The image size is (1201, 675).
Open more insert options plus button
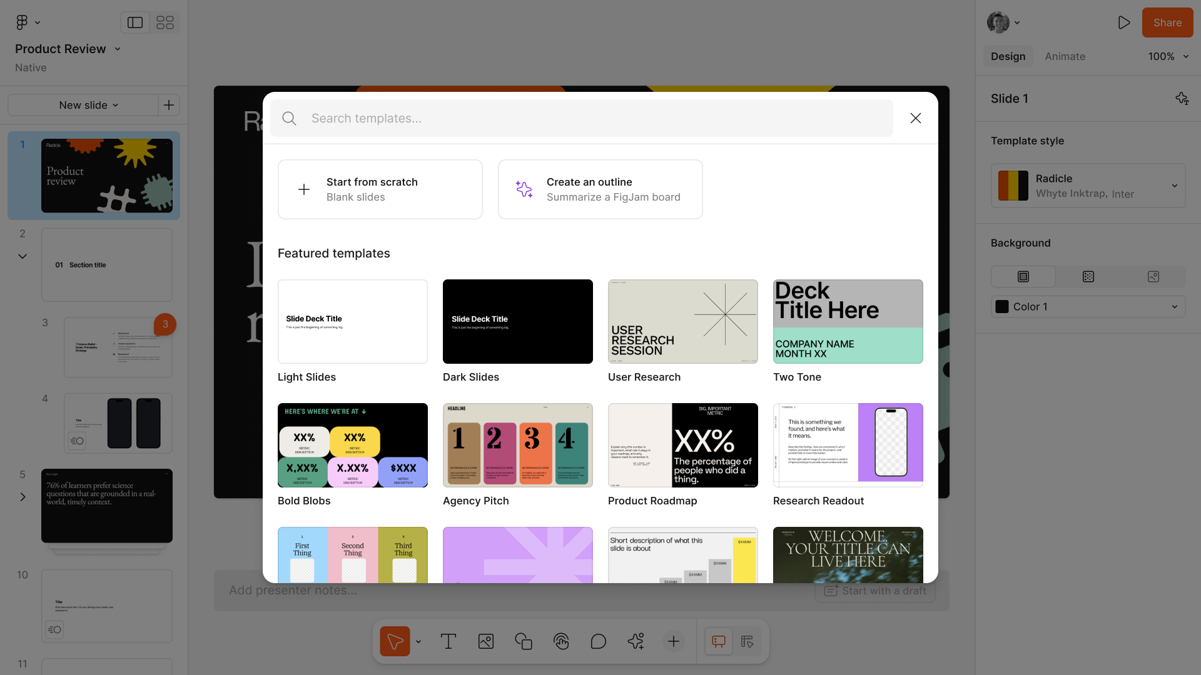click(x=674, y=641)
